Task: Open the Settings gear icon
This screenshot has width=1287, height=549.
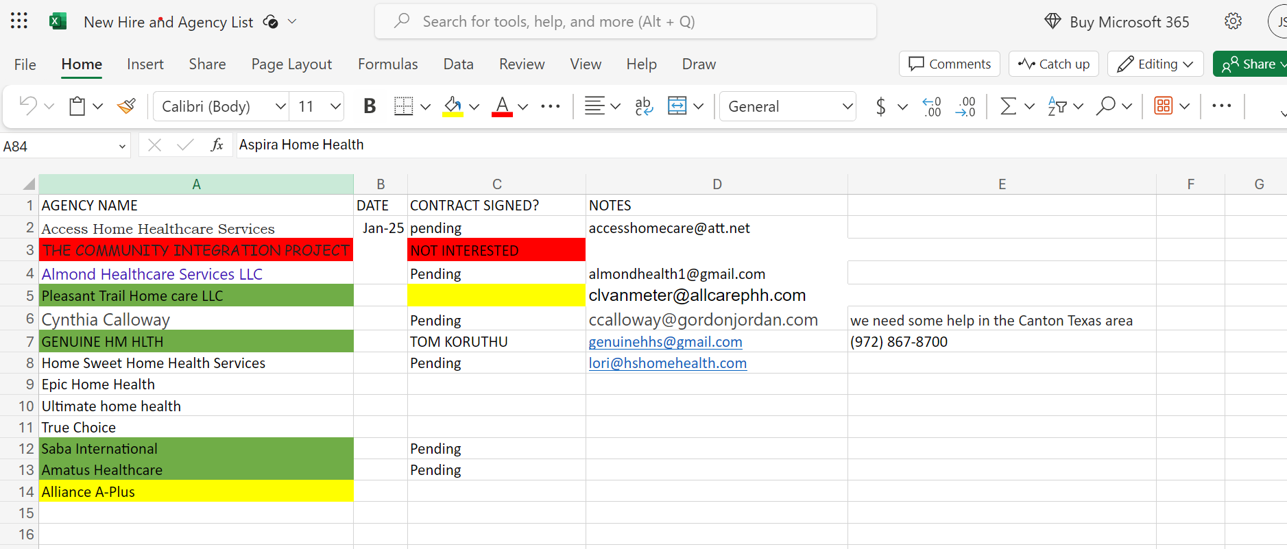Action: click(1233, 21)
